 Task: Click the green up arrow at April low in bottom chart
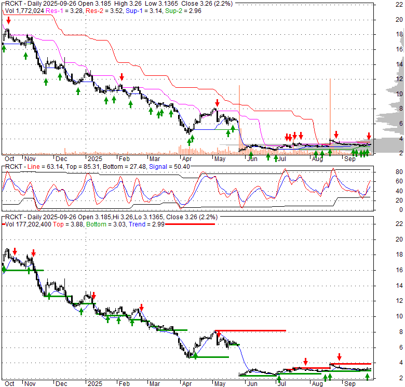point(196,356)
